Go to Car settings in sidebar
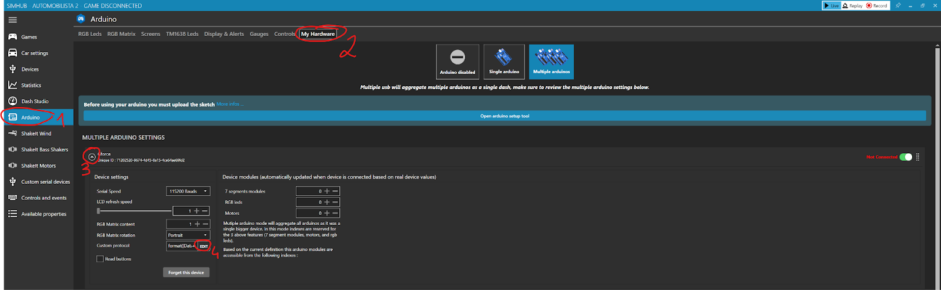Viewport: 941px width, 290px height. [x=34, y=53]
